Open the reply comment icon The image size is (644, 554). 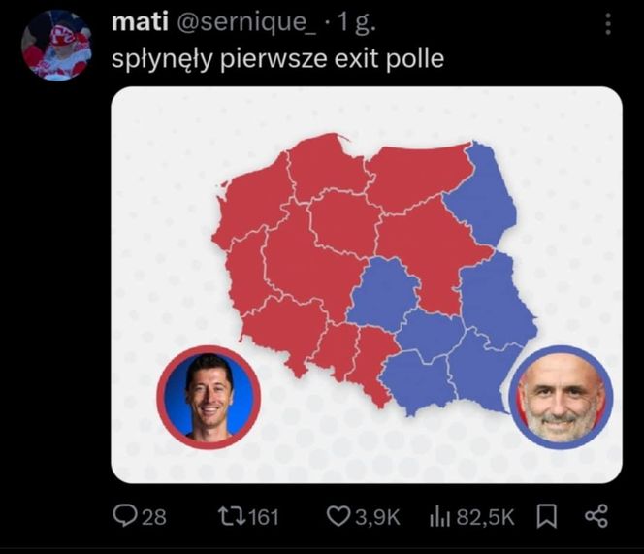click(x=122, y=516)
